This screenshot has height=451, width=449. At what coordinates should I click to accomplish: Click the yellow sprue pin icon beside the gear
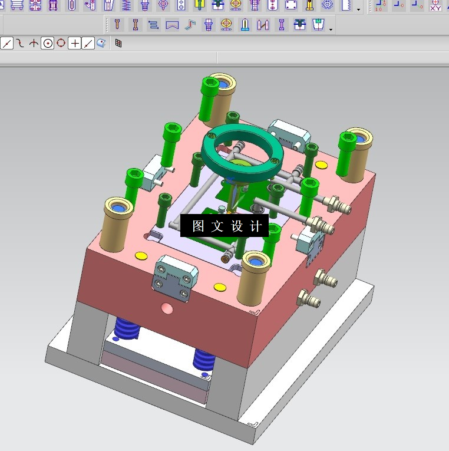(x=309, y=5)
